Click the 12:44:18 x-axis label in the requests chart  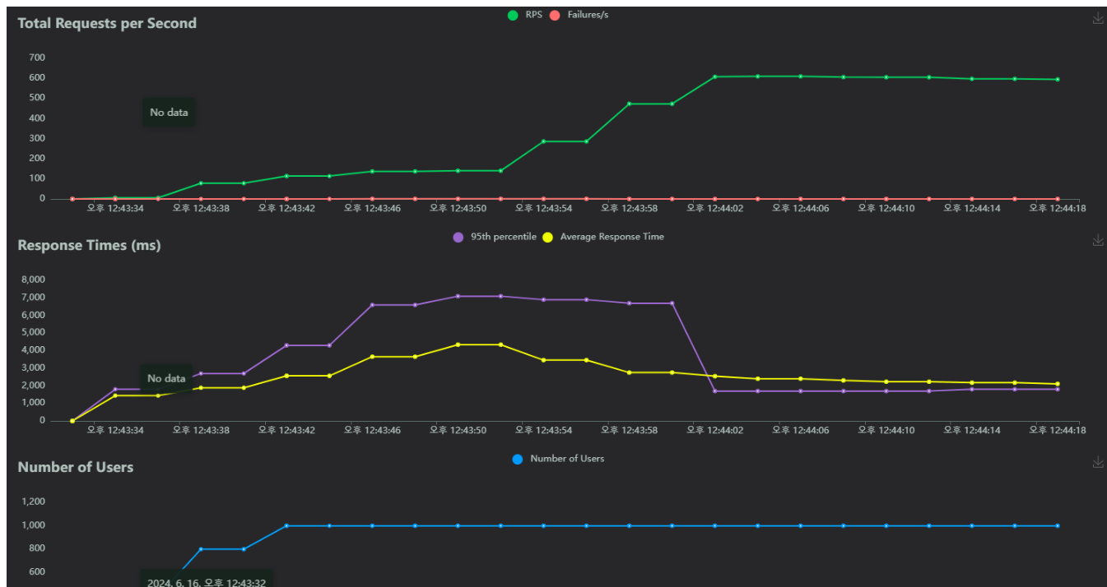(x=1058, y=209)
